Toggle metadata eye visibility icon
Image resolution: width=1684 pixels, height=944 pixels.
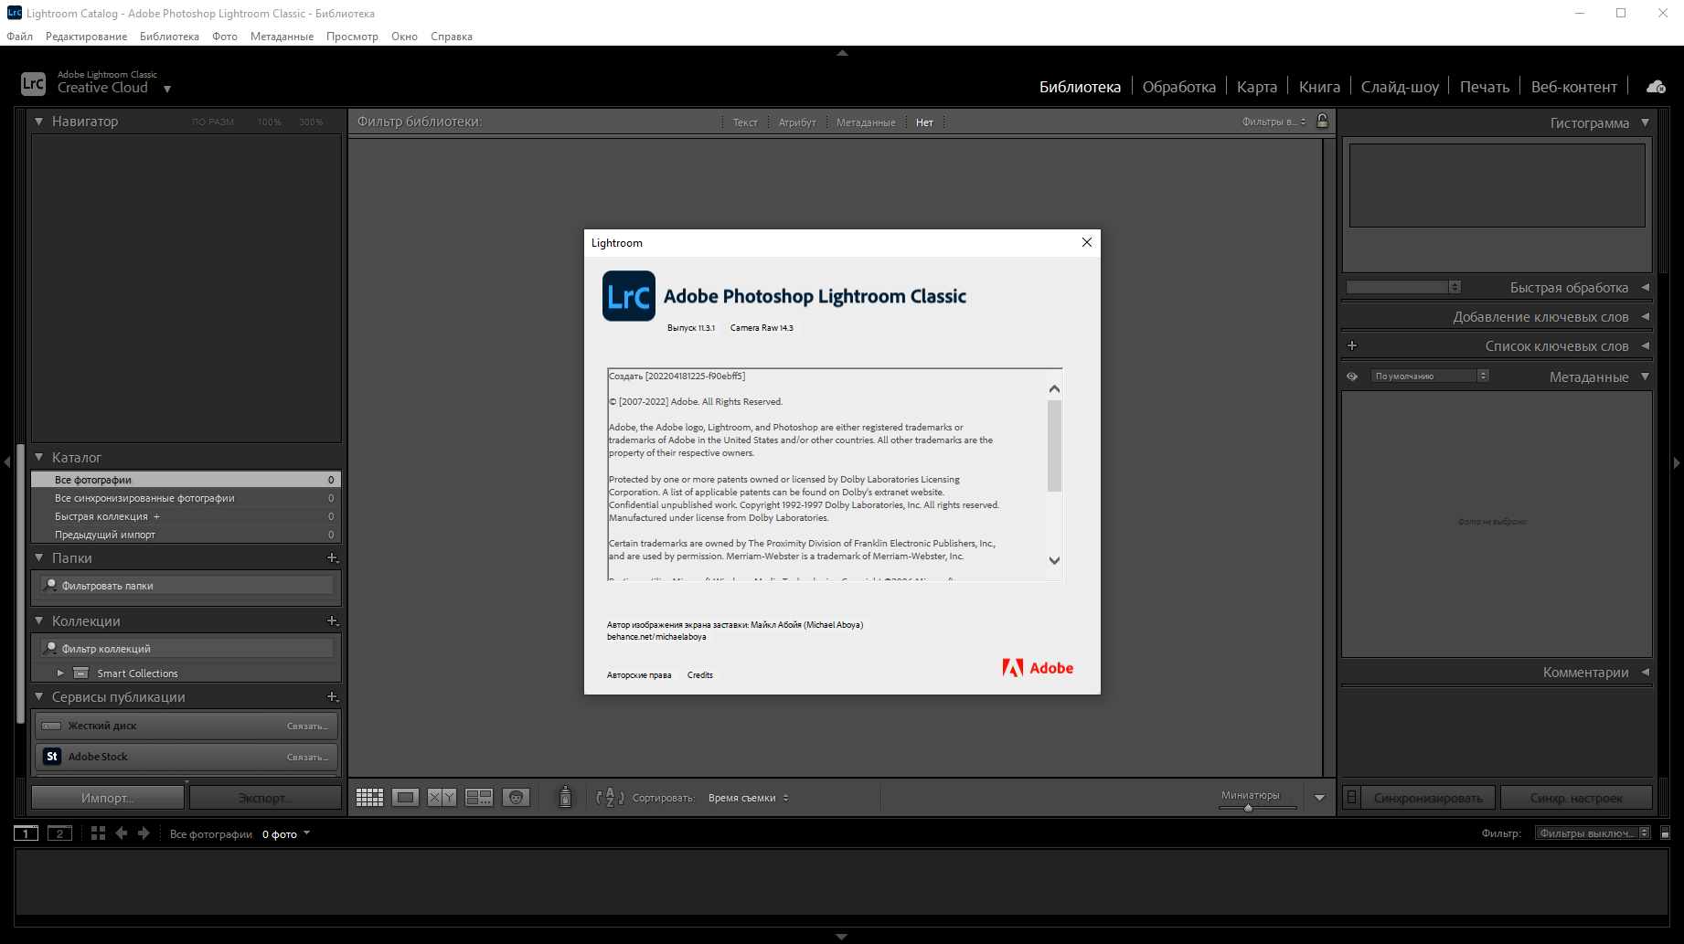click(1352, 377)
